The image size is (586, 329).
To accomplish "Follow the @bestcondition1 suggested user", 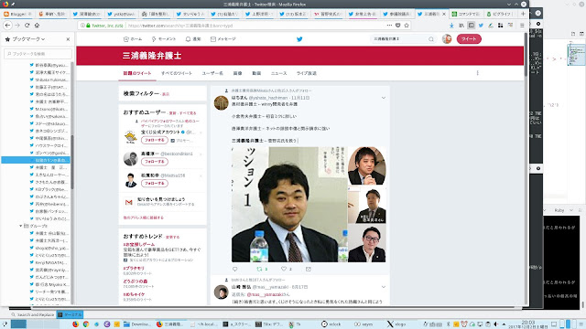I will (155, 162).
